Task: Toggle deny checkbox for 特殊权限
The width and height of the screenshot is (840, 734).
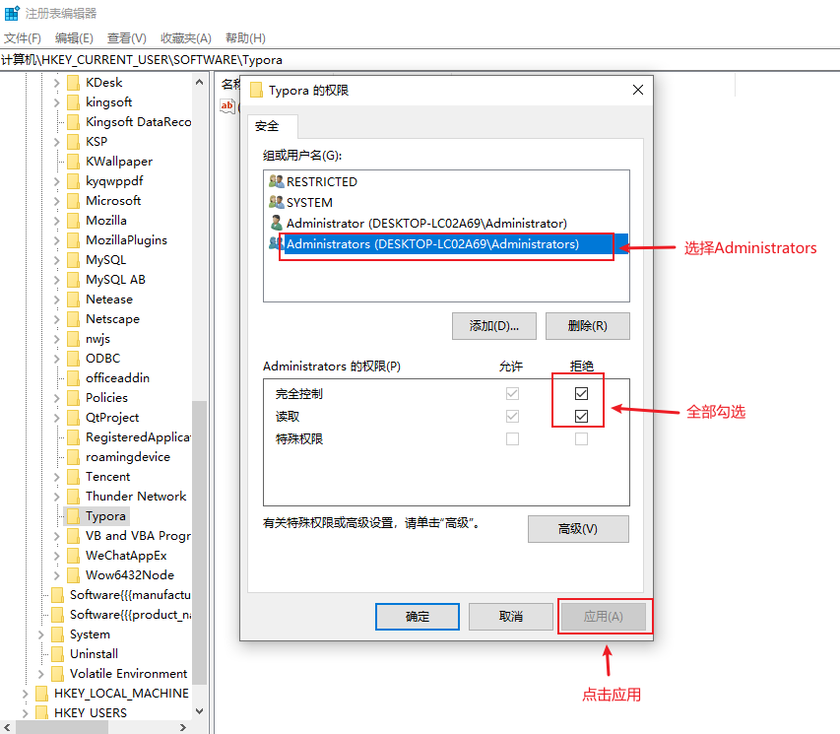Action: coord(581,438)
